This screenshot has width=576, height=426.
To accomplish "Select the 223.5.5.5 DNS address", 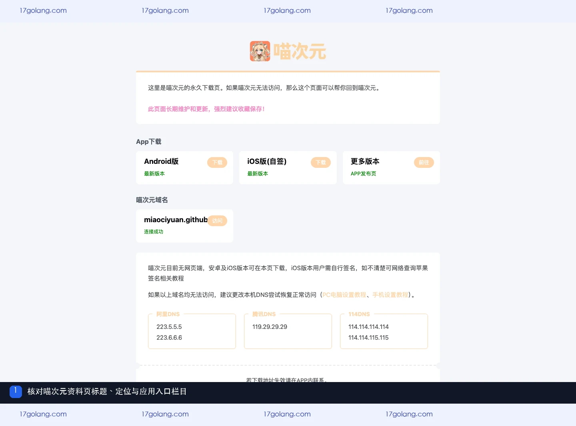I will pos(169,327).
